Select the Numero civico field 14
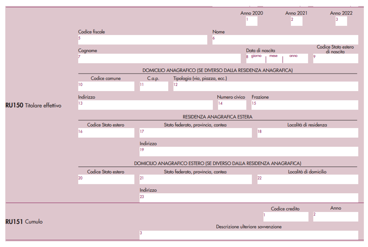Screen dimensions: 368x247 coord(232,105)
